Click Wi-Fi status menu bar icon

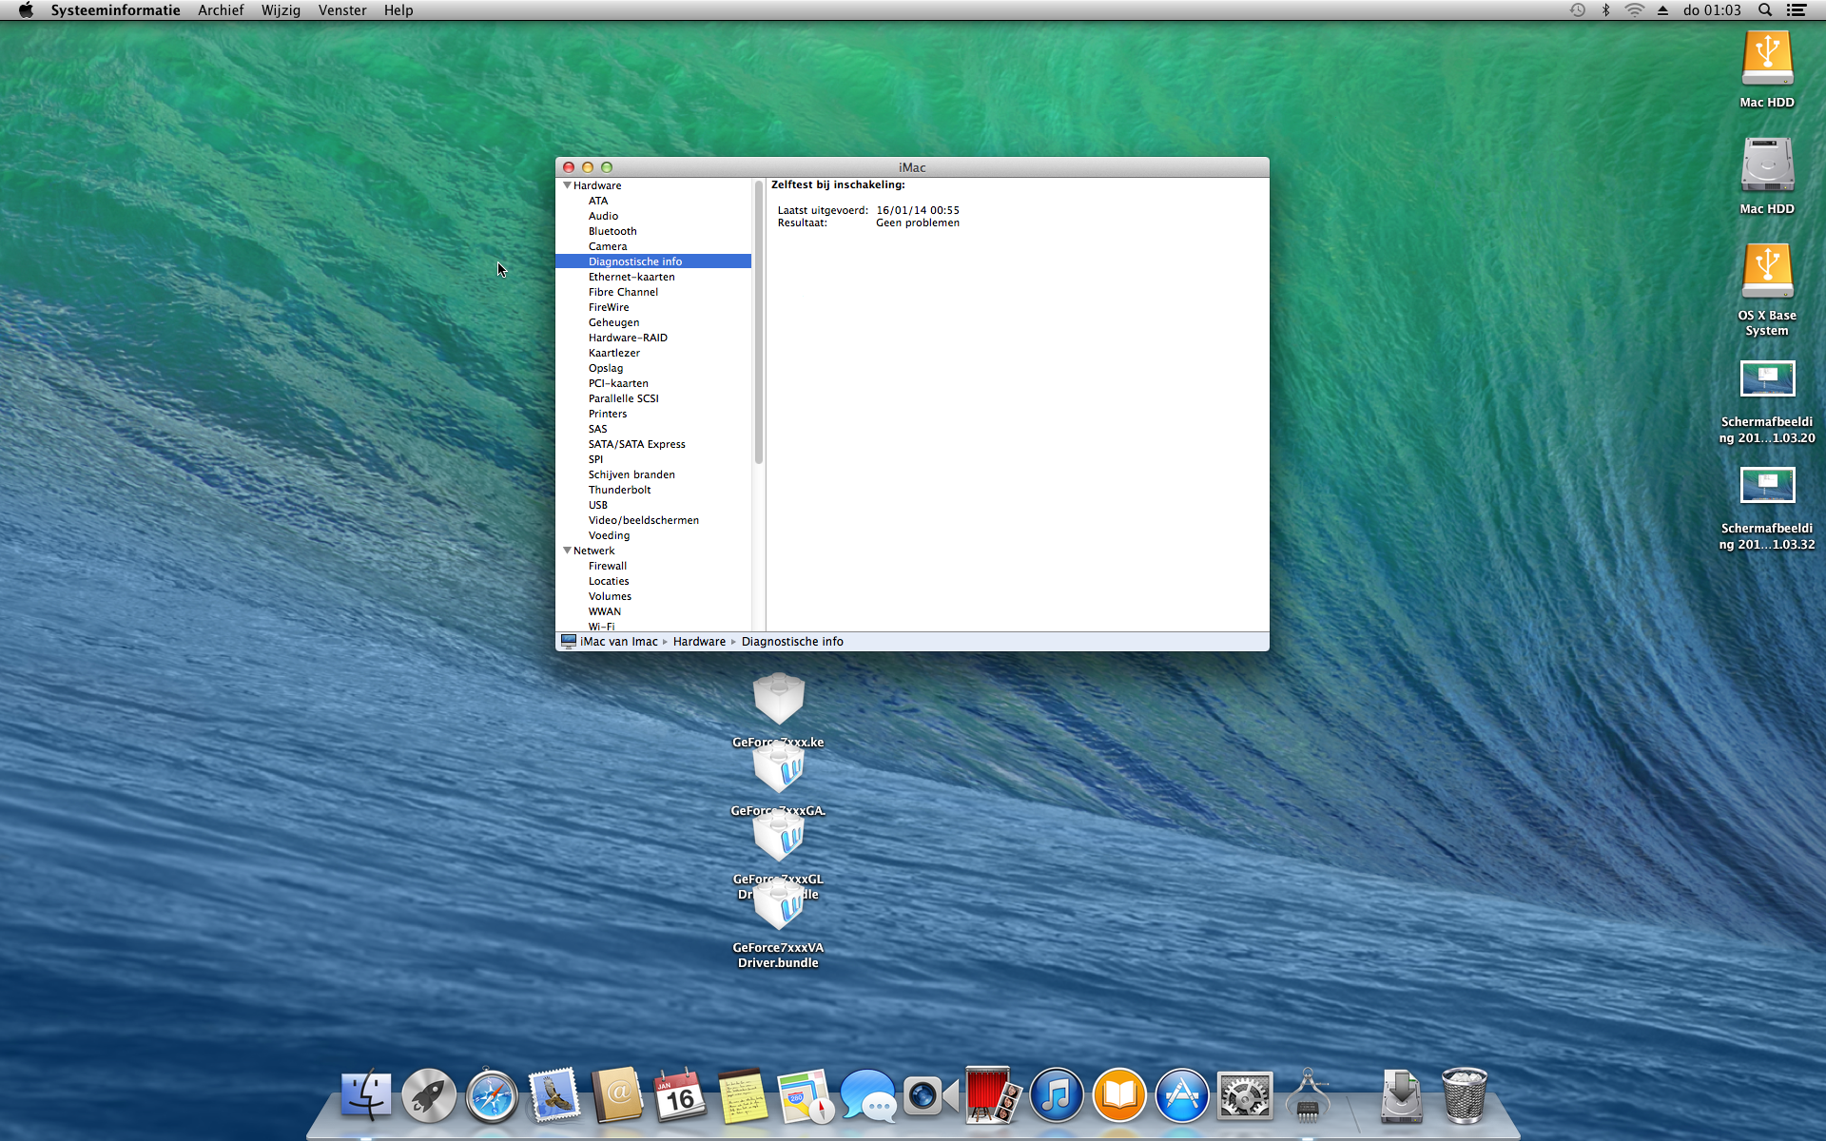pyautogui.click(x=1634, y=10)
